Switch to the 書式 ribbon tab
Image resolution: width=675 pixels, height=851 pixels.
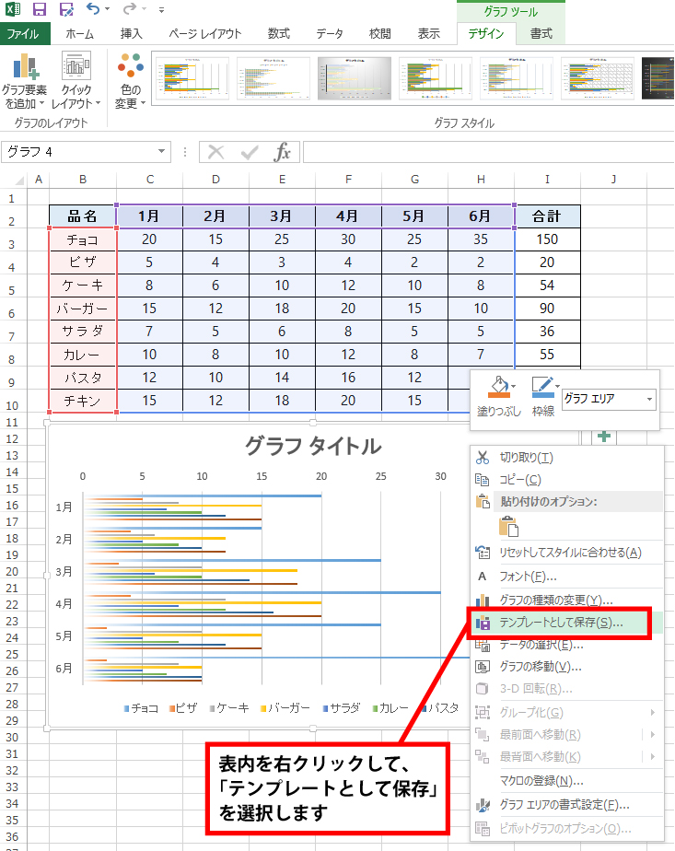point(541,34)
